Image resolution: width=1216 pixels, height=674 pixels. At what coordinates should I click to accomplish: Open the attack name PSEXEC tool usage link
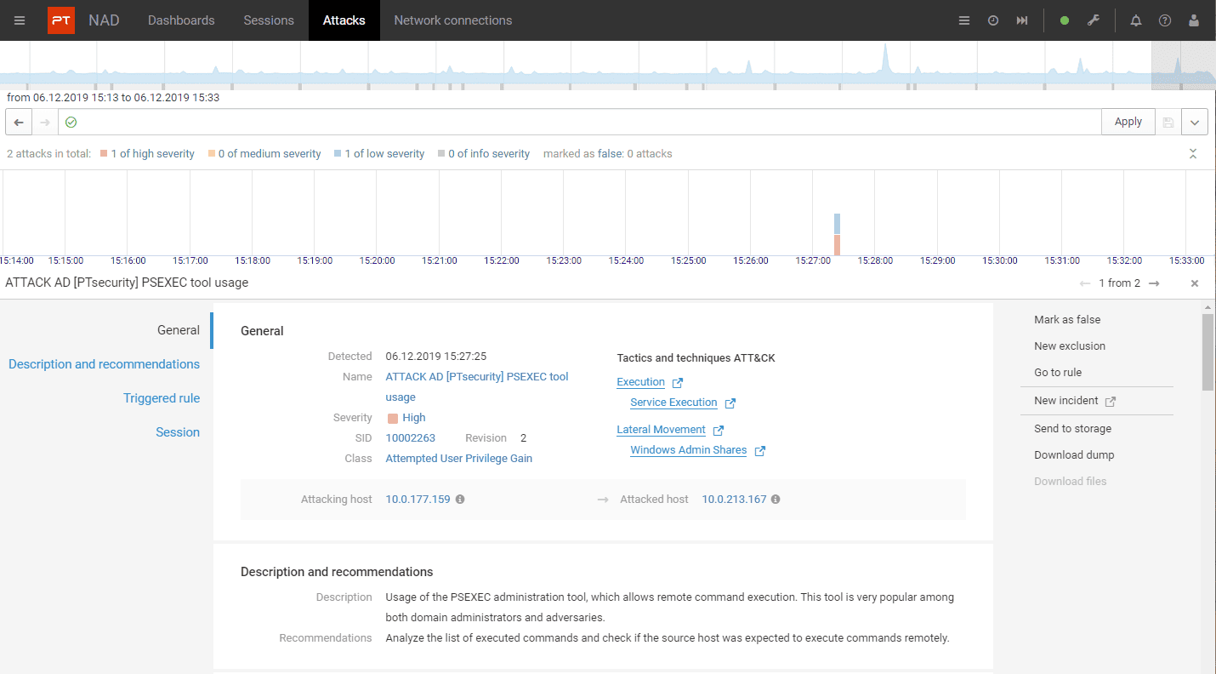tap(477, 387)
